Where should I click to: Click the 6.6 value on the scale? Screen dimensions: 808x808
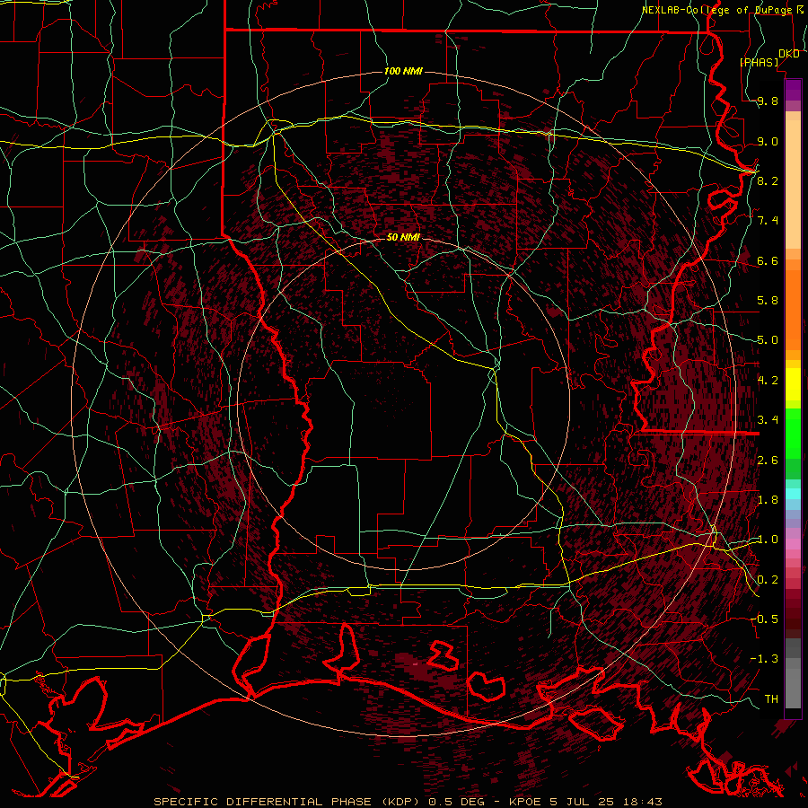[x=768, y=260]
